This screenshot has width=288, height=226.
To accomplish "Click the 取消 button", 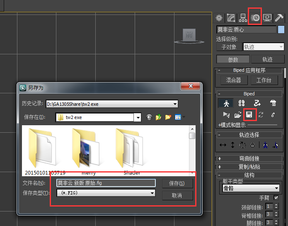I will (177, 195).
